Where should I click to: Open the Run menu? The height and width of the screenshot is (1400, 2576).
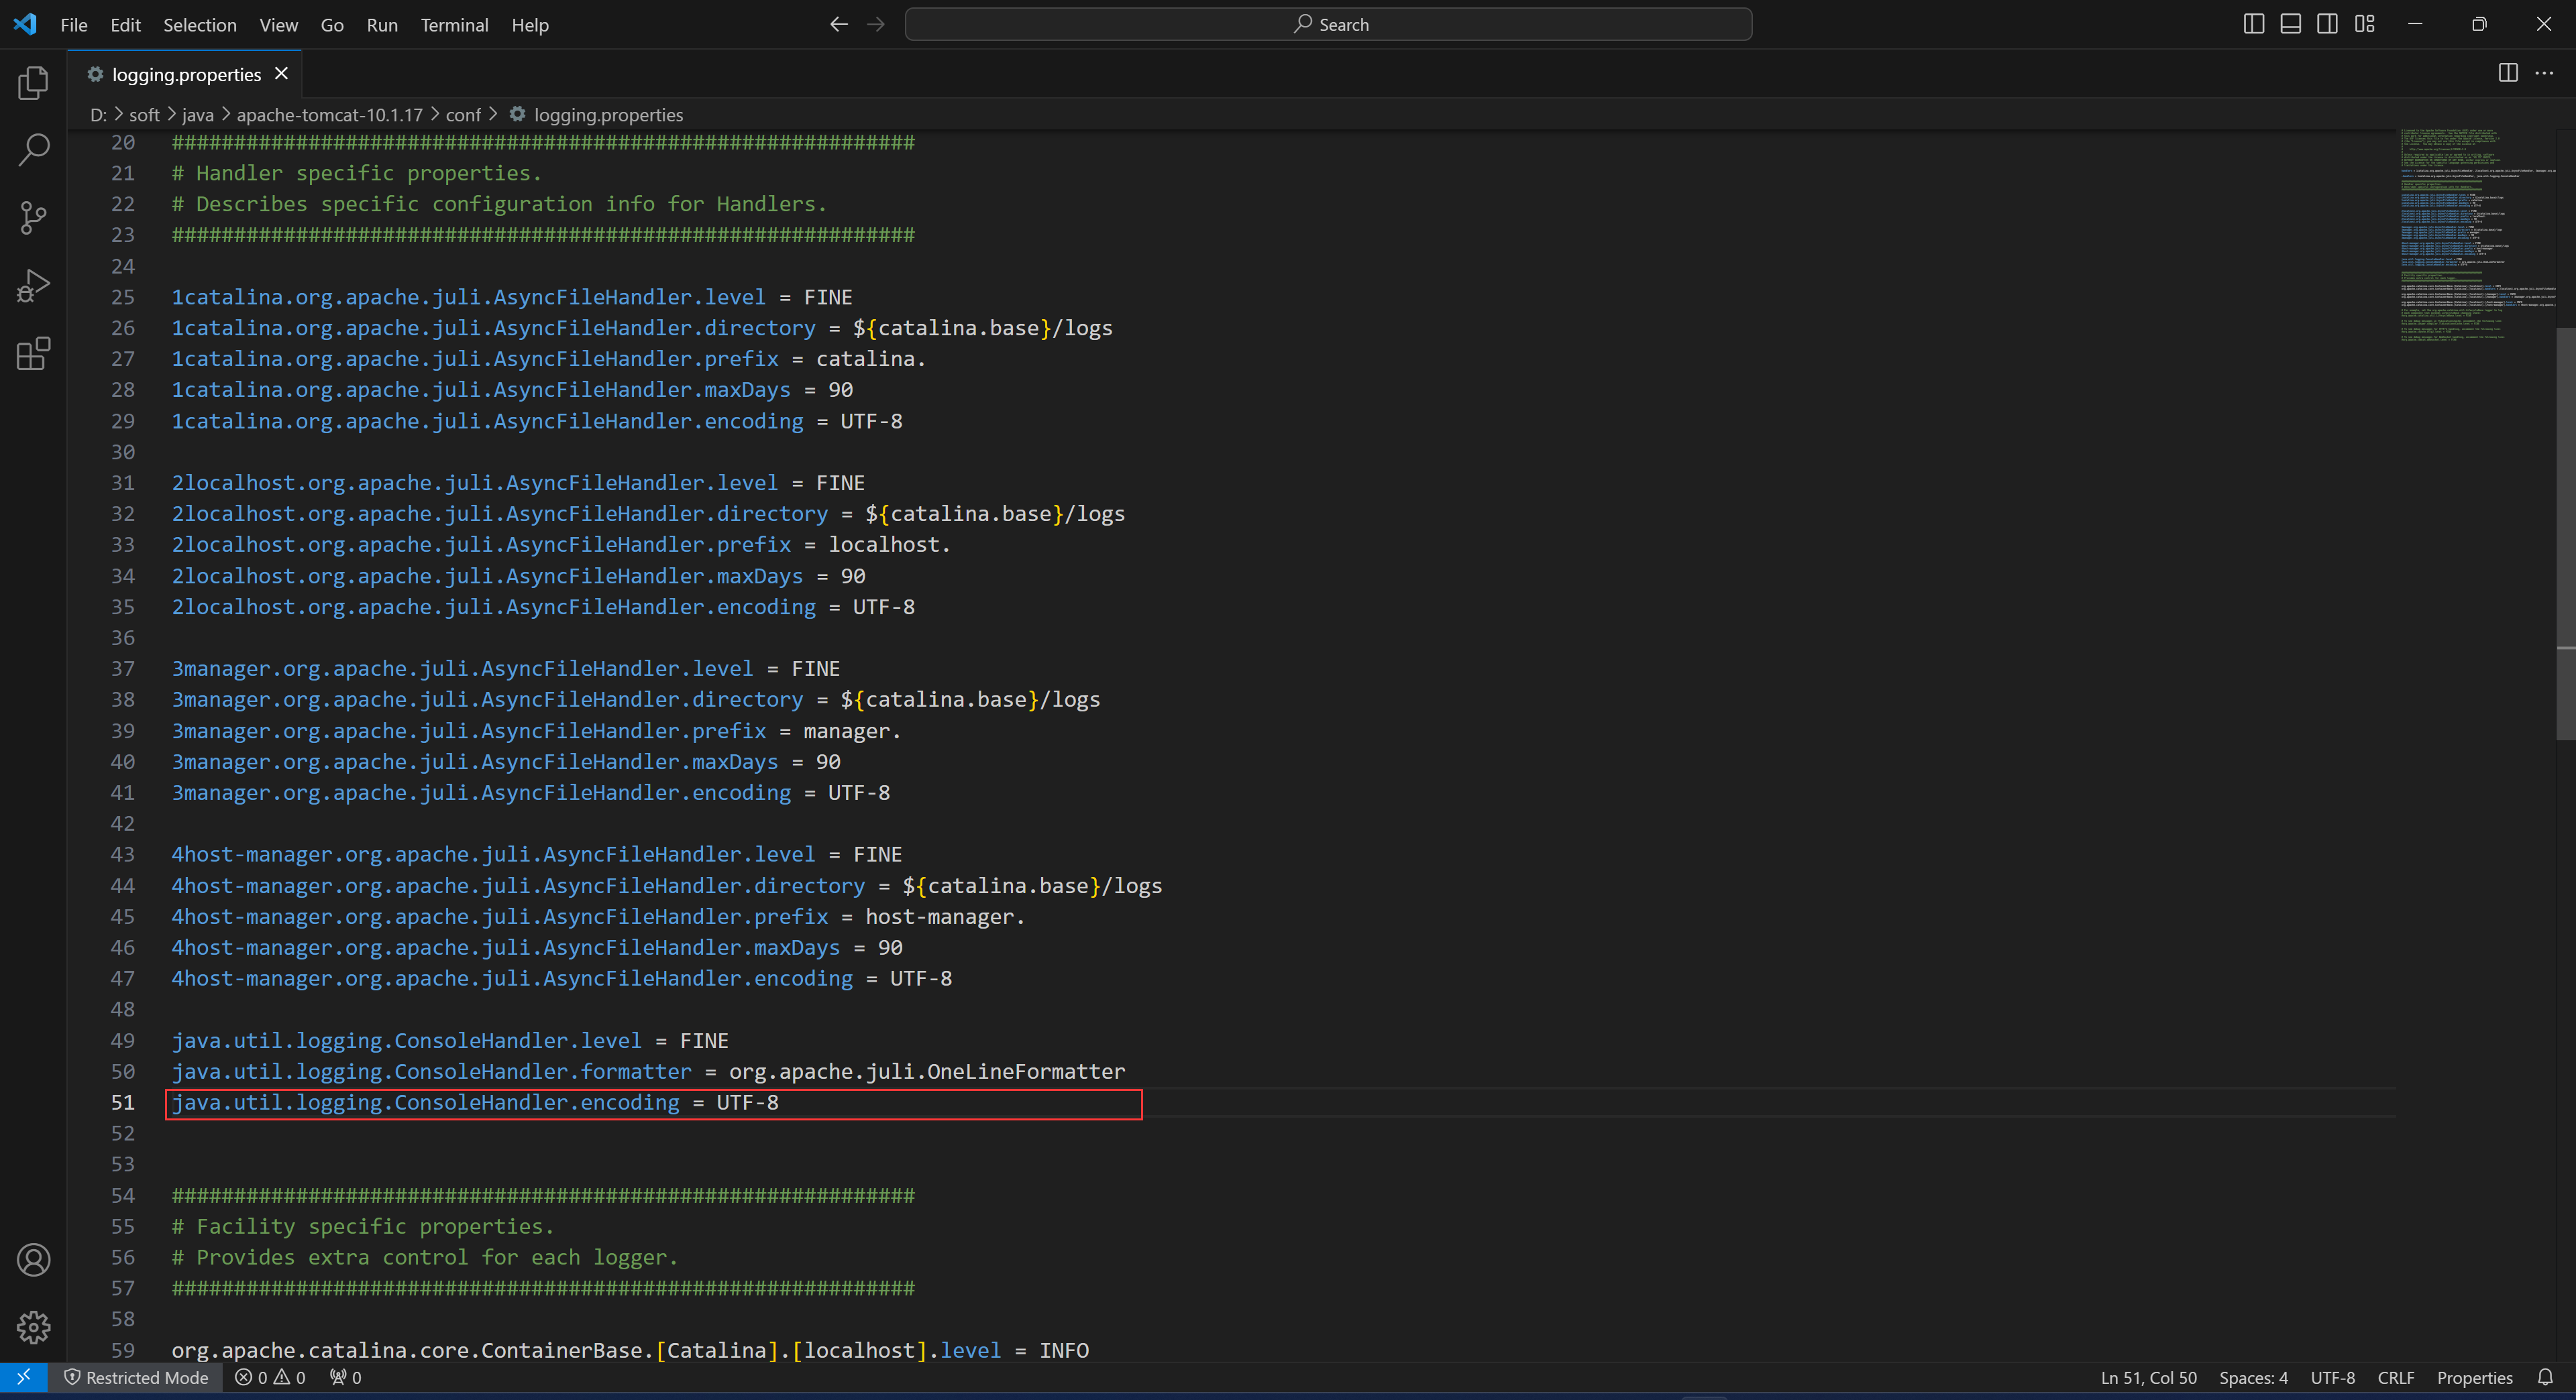click(382, 25)
